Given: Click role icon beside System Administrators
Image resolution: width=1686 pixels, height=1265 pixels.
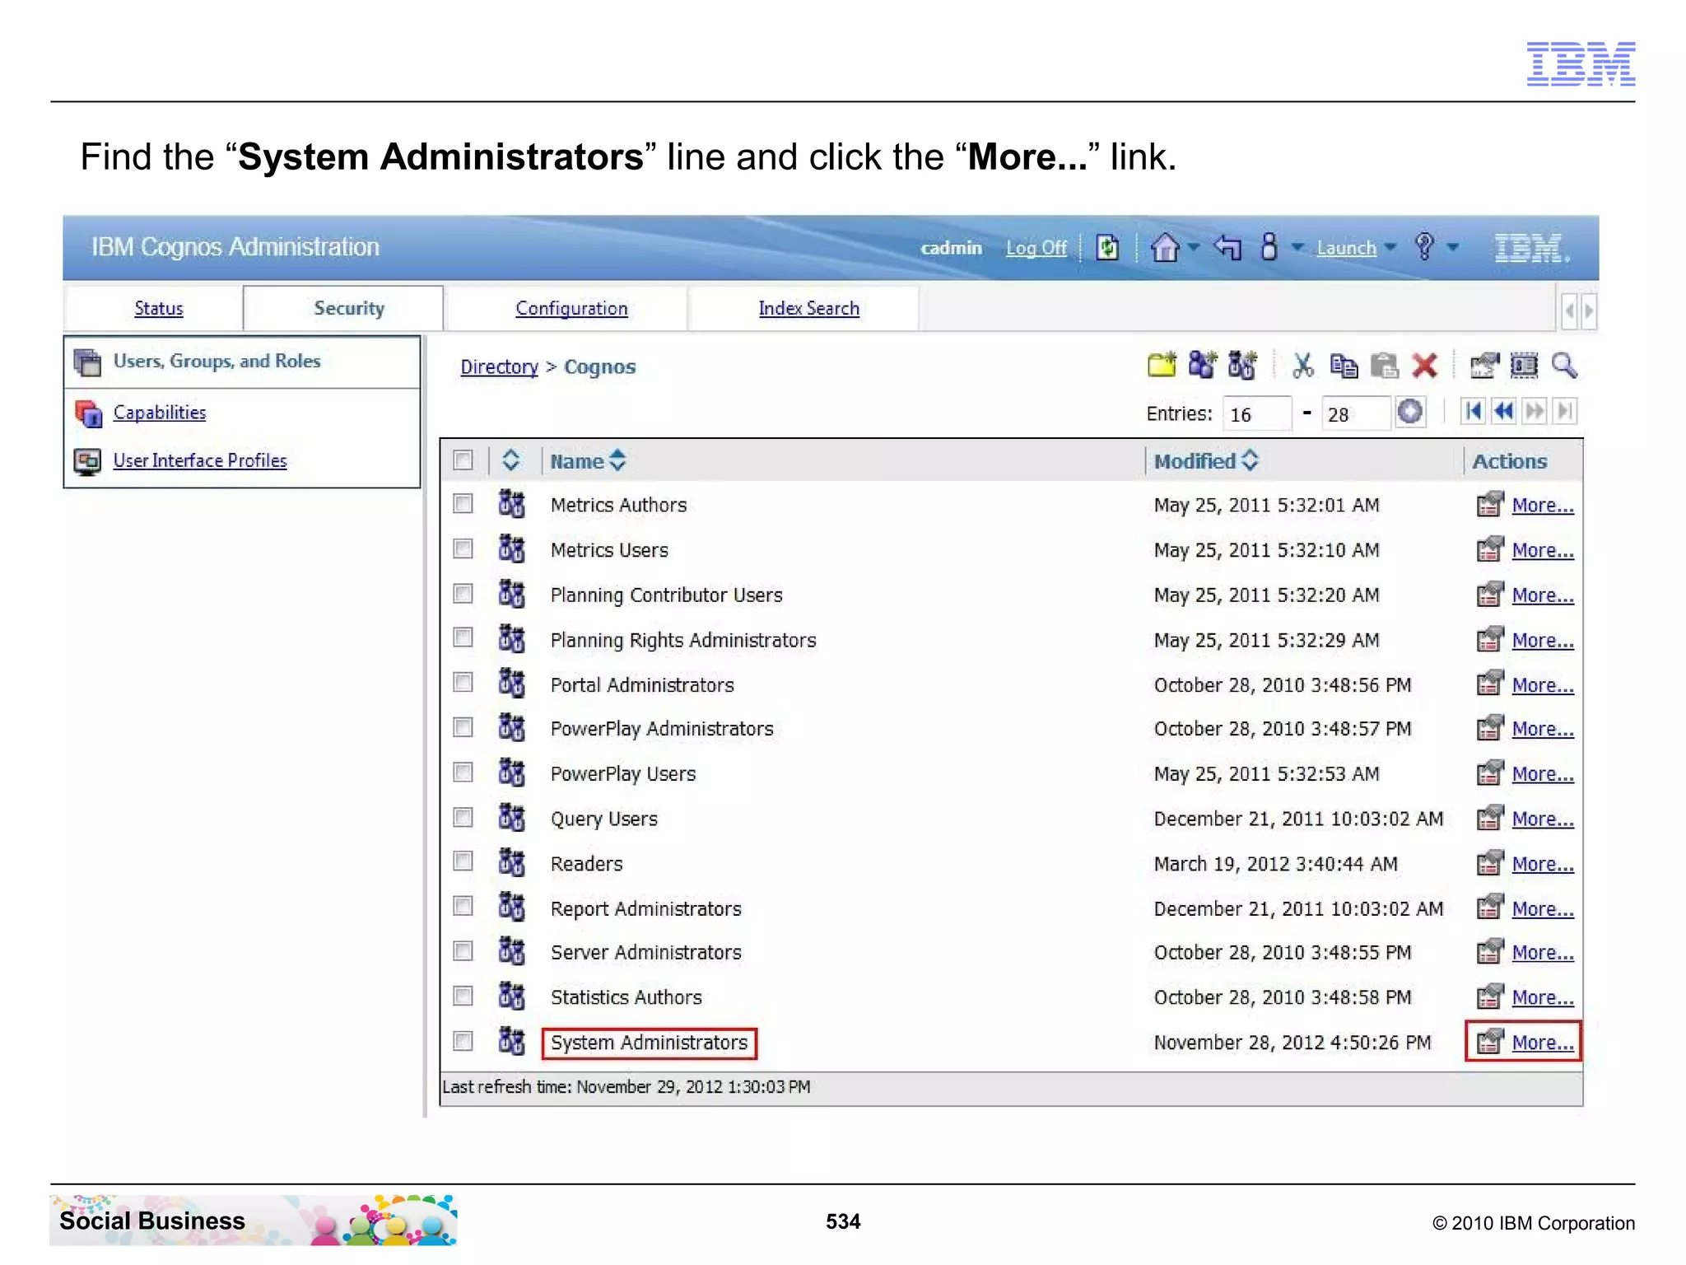Looking at the screenshot, I should pos(511,1041).
